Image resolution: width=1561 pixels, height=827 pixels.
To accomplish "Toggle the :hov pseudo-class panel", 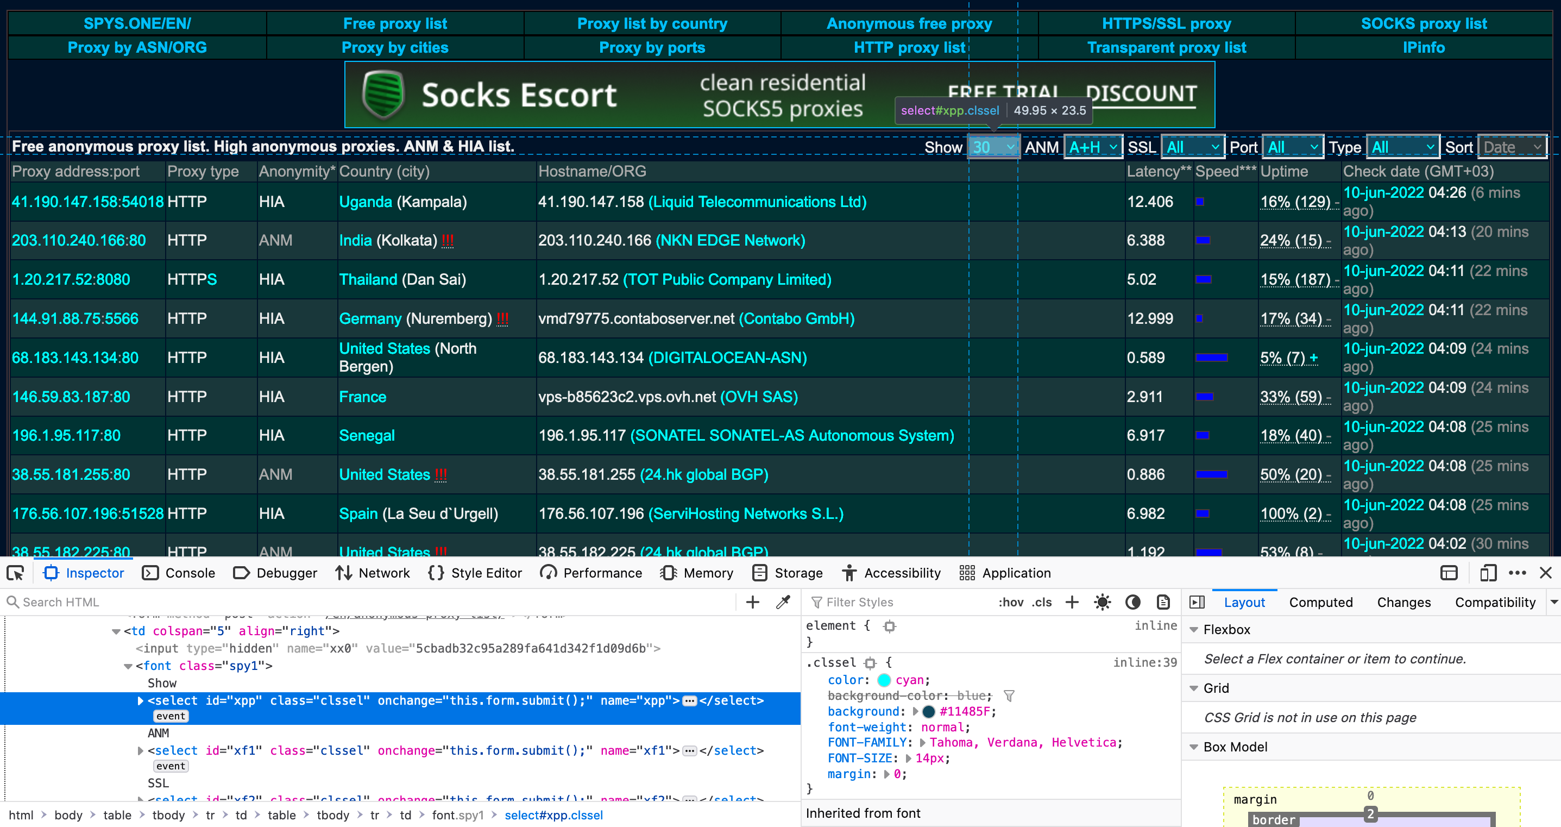I will point(1010,602).
